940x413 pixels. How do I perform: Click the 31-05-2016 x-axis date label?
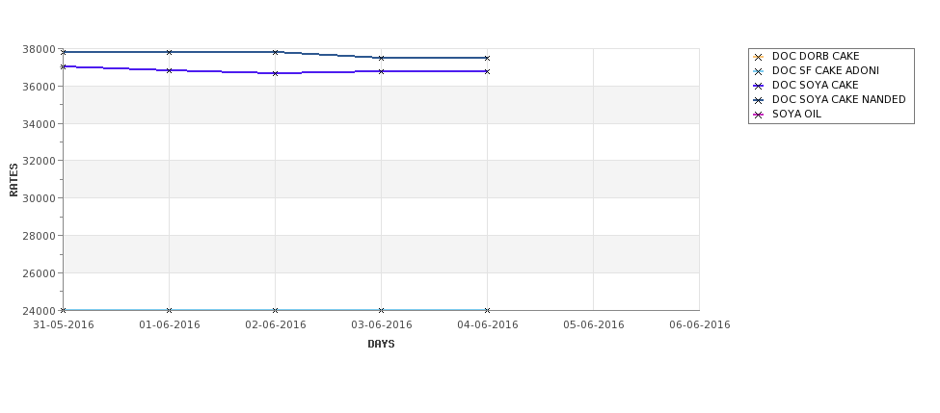point(63,325)
